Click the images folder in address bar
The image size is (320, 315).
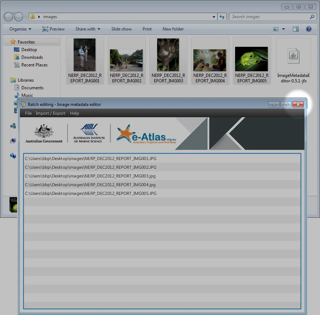point(50,17)
